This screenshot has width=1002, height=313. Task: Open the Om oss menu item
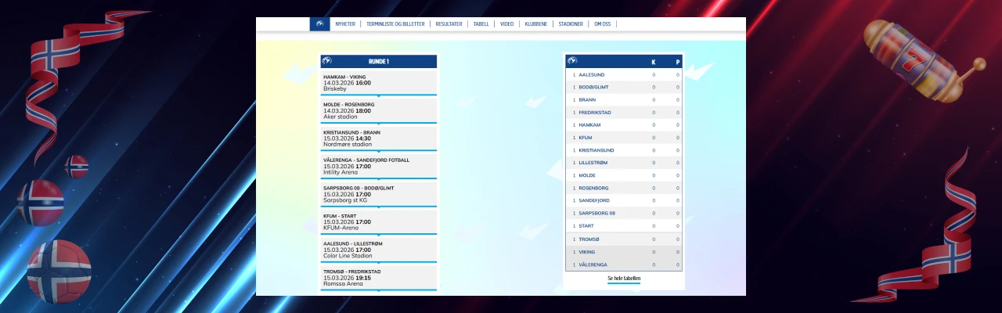tap(603, 24)
